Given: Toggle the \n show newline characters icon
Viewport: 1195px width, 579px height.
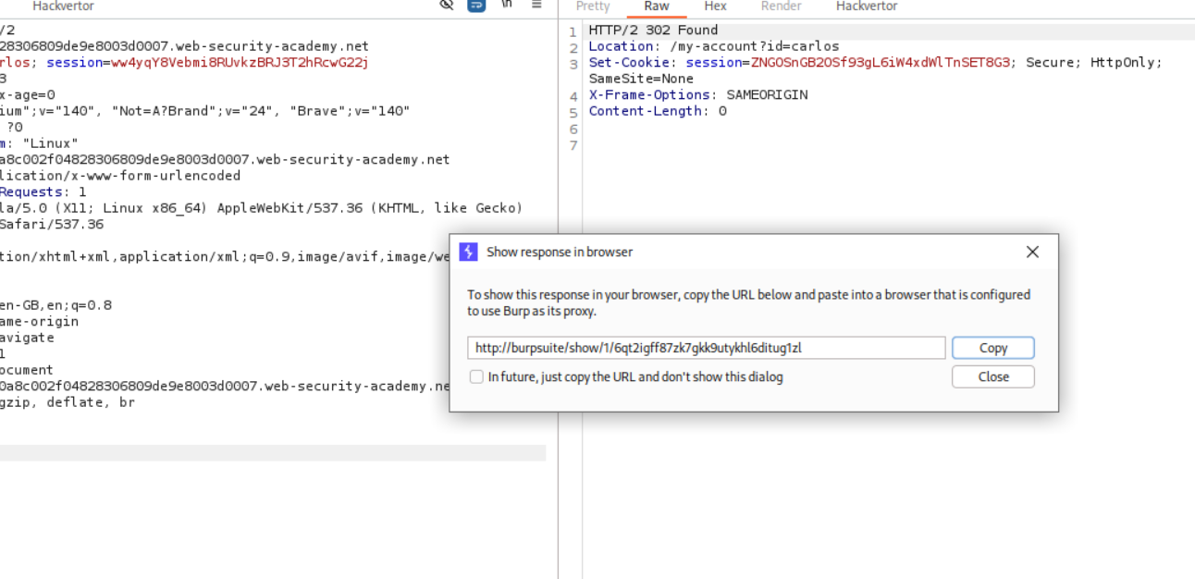Looking at the screenshot, I should [507, 5].
